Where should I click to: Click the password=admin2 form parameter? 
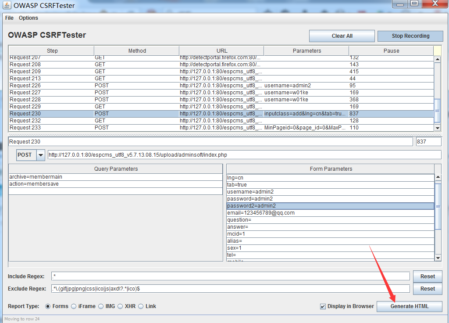331,199
